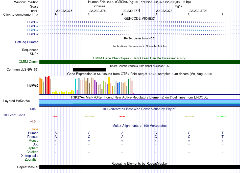The image size is (240, 173).
Task: Click the 'Mouse' species label
Action: coord(33,141)
